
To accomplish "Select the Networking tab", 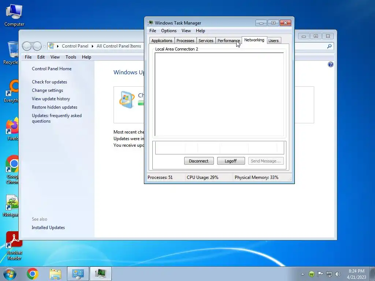I will click(x=254, y=40).
